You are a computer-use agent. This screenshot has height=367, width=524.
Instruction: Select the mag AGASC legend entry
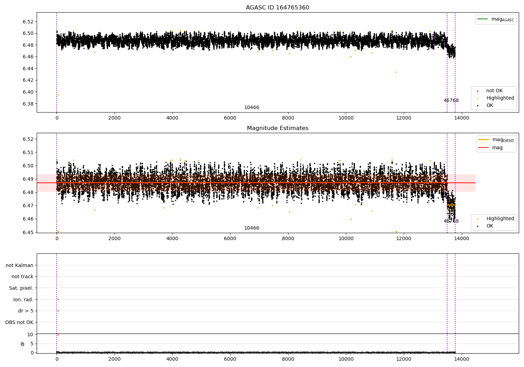pos(496,19)
